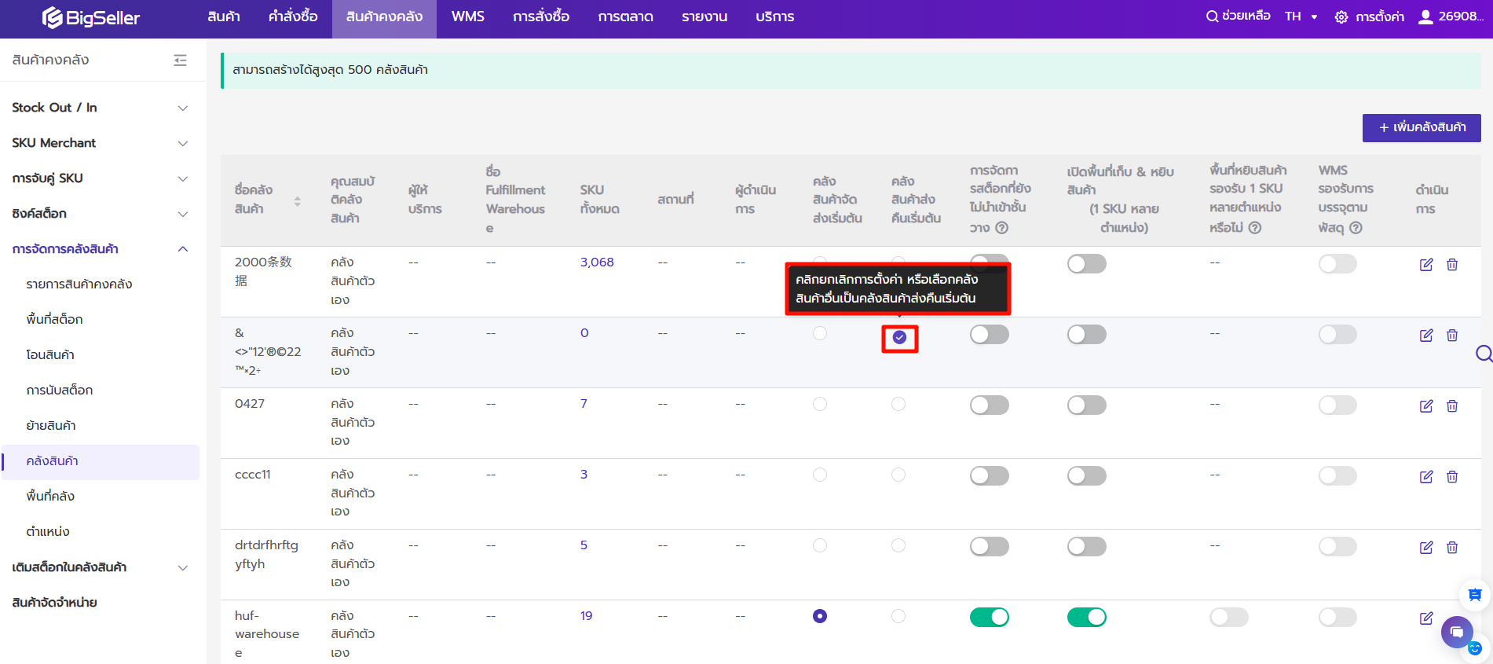
Task: Delete the &<>"12'®©22 warehouse
Action: coord(1452,336)
